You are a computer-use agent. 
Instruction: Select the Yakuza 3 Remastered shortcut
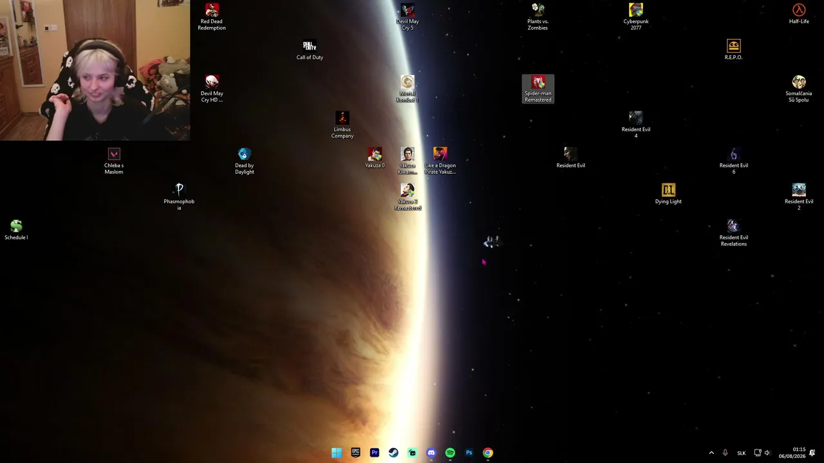pyautogui.click(x=407, y=197)
